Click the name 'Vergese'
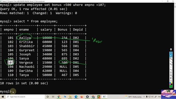Viewport: 176px width, 99px height. (26, 63)
